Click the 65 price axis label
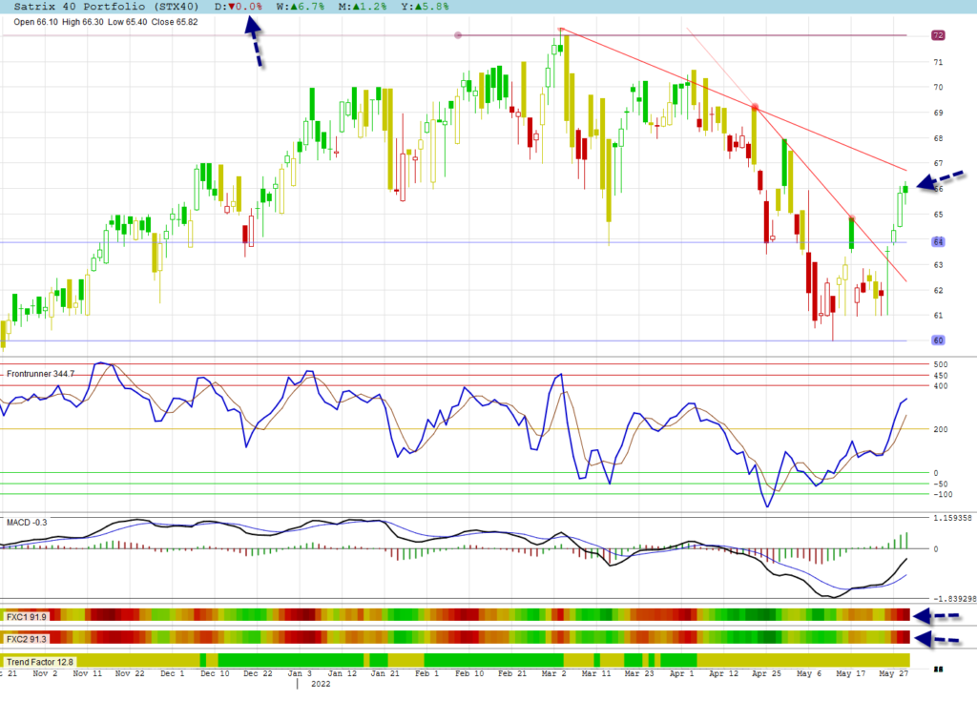This screenshot has height=701, width=977. coord(938,215)
